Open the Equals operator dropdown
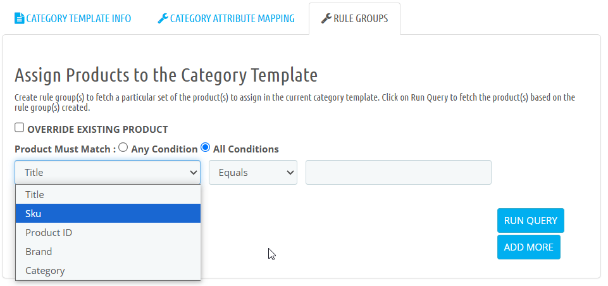 tap(253, 172)
